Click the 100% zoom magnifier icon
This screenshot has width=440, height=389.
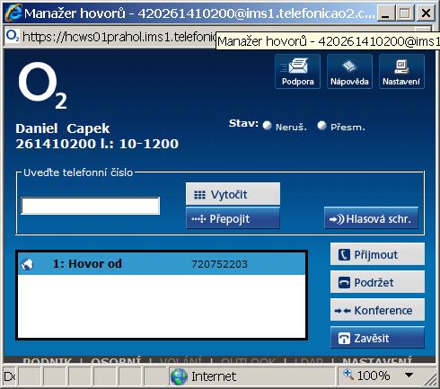[x=348, y=375]
